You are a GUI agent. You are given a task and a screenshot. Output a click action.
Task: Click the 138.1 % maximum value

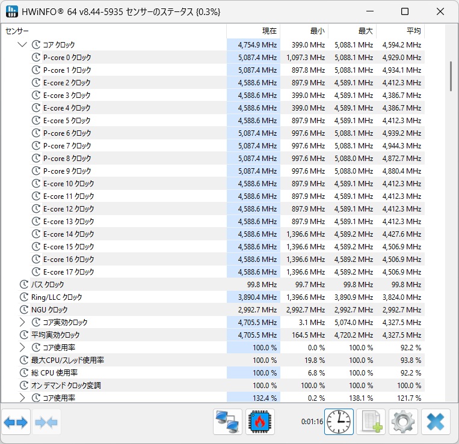point(361,398)
